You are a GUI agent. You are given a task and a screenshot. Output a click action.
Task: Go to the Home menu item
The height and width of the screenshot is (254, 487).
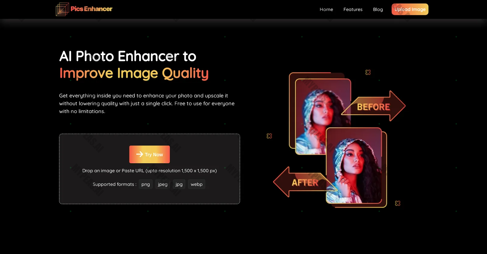pyautogui.click(x=326, y=9)
